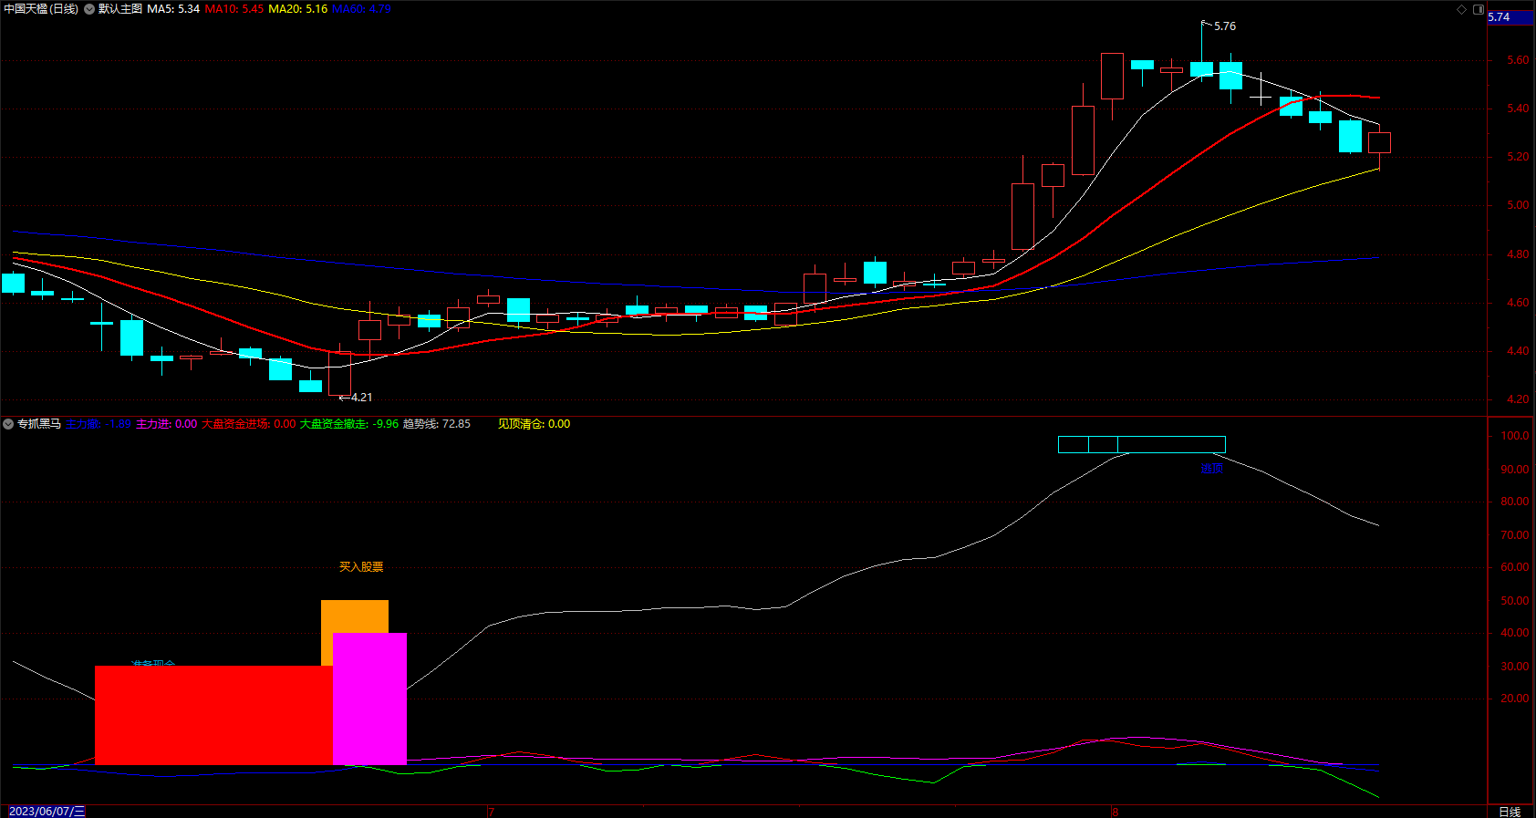Click the 趋势线: 72.85 value

(x=437, y=424)
